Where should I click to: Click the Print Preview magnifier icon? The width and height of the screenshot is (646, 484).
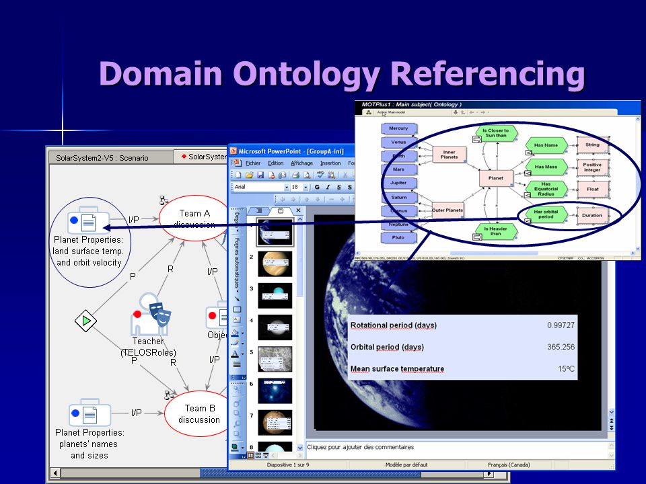(x=307, y=175)
